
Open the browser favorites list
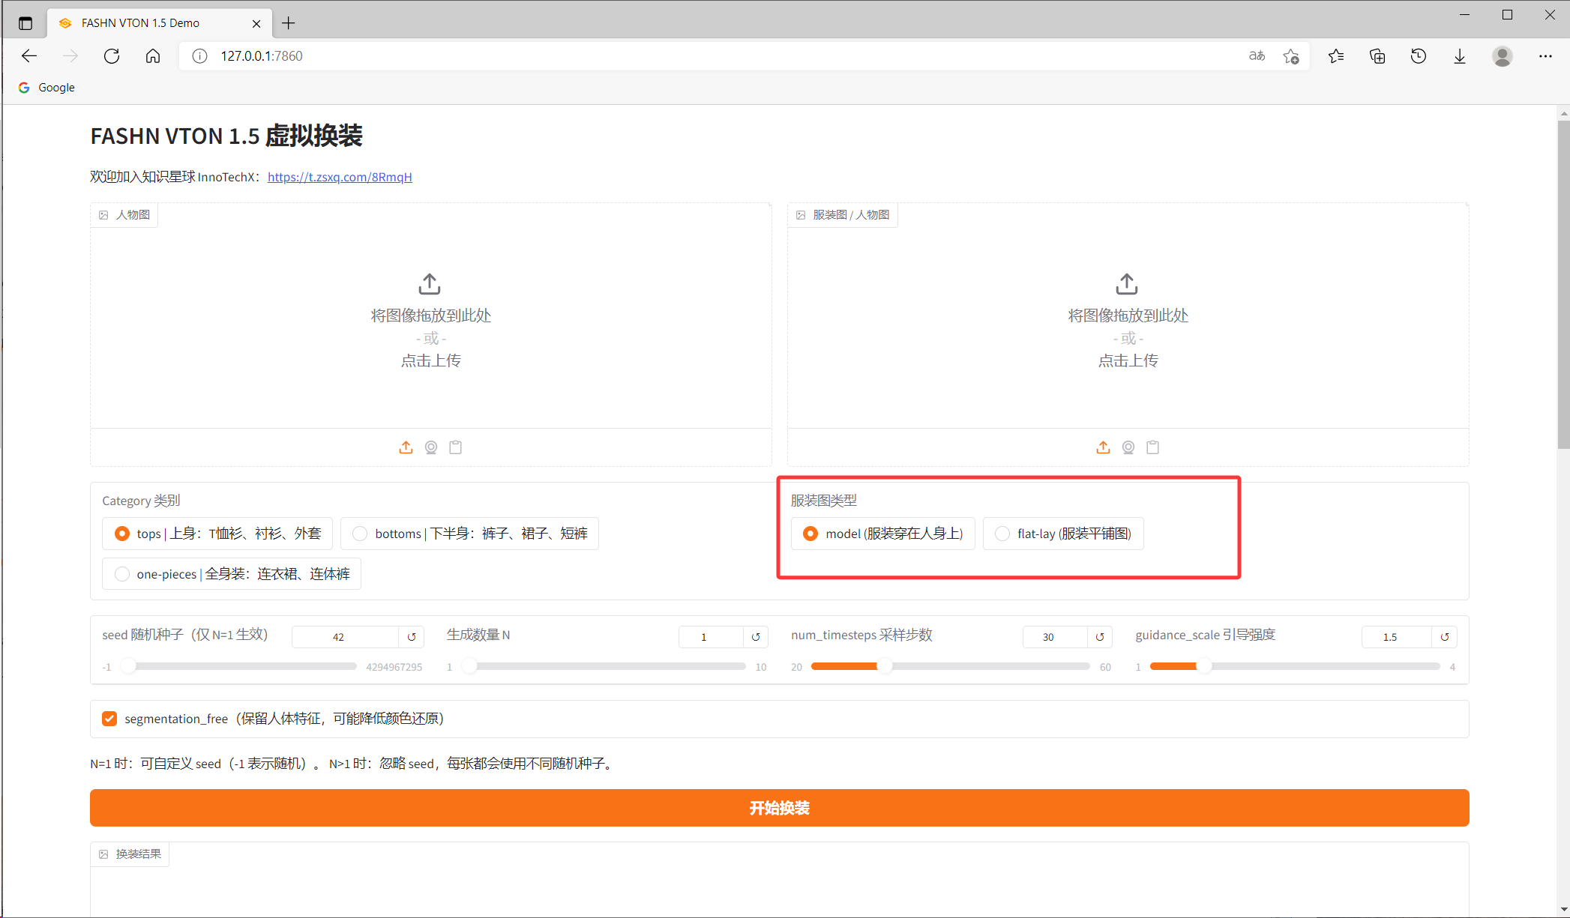tap(1336, 56)
